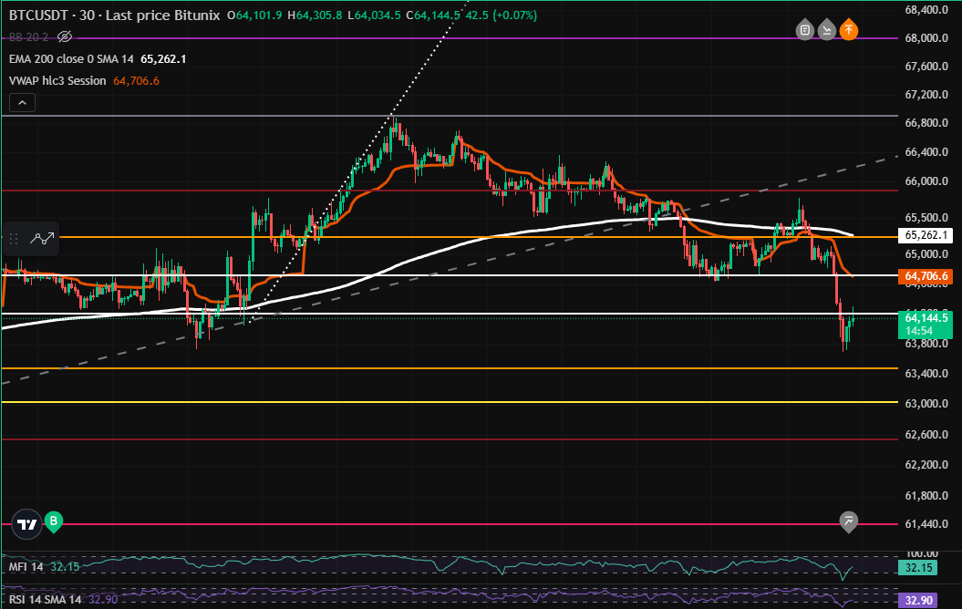Click the 63,000.0 price scale label
962x609 pixels.
(x=926, y=404)
